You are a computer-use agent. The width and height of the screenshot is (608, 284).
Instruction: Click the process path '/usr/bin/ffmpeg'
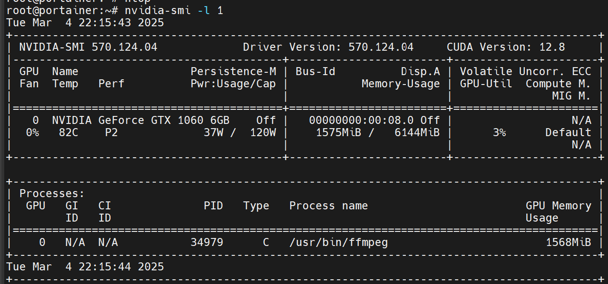tap(338, 242)
